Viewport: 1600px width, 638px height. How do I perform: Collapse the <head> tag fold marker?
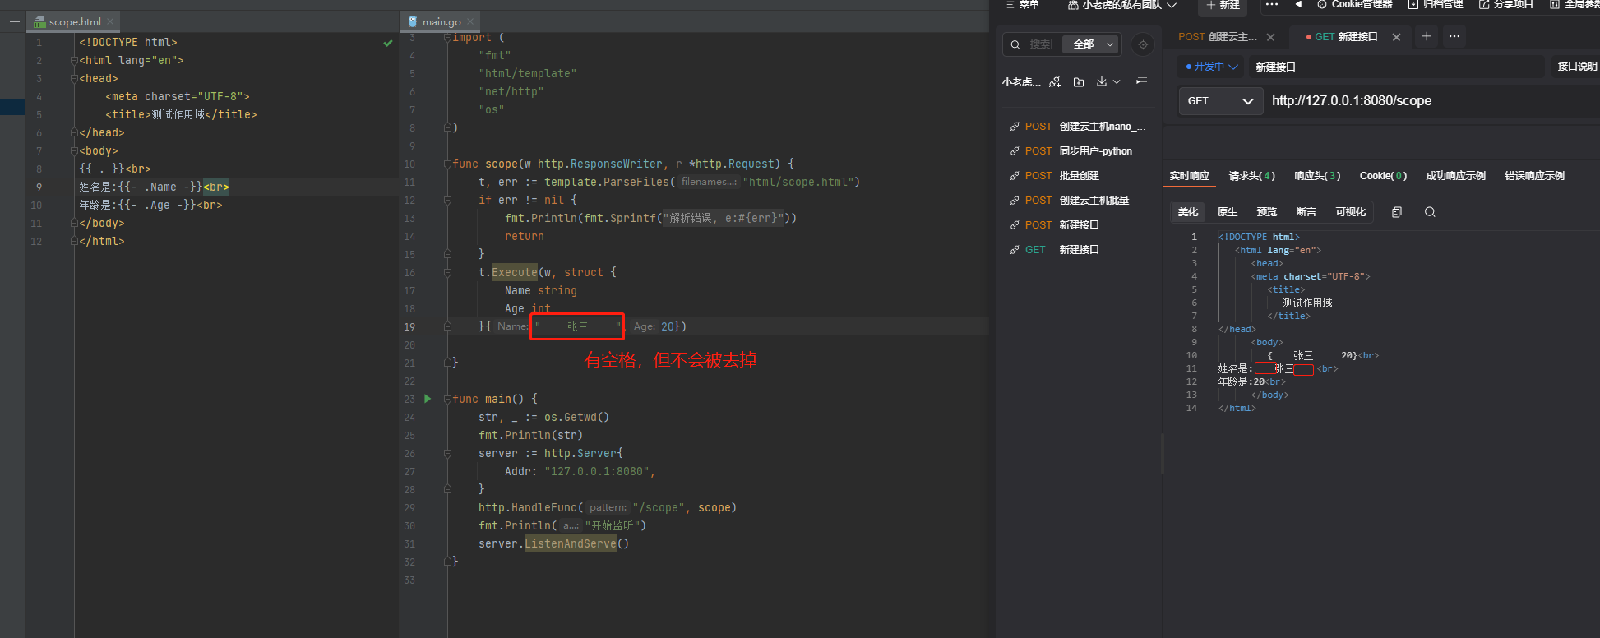(74, 79)
